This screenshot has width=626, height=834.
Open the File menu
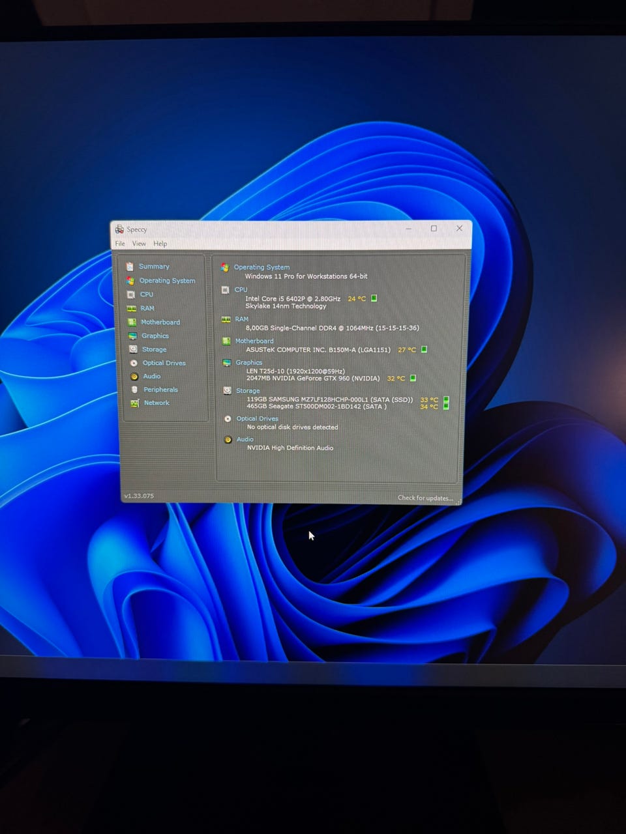pos(120,244)
